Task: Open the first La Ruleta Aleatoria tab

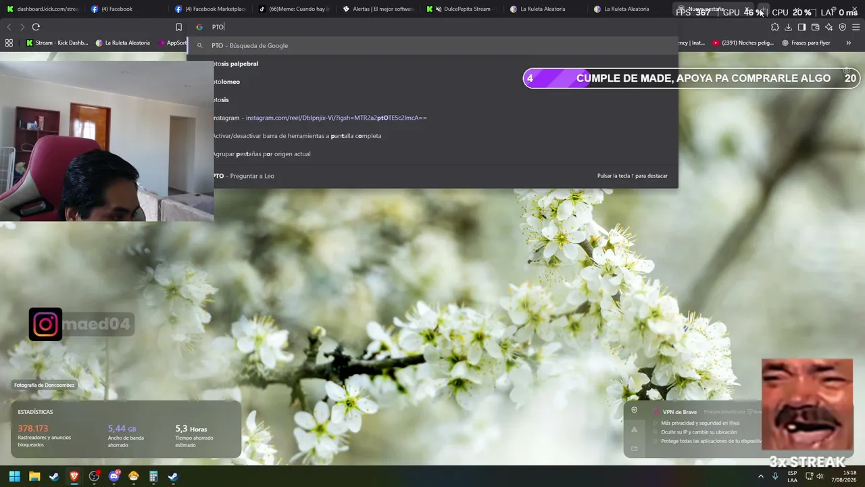Action: click(x=545, y=9)
